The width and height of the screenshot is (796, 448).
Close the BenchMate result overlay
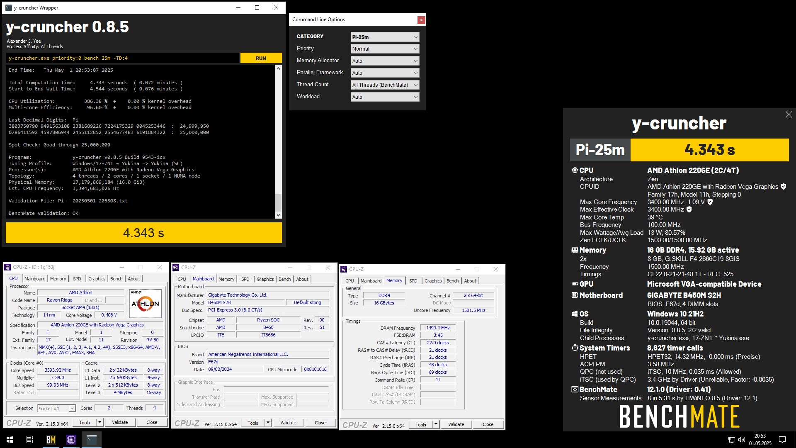(x=789, y=114)
